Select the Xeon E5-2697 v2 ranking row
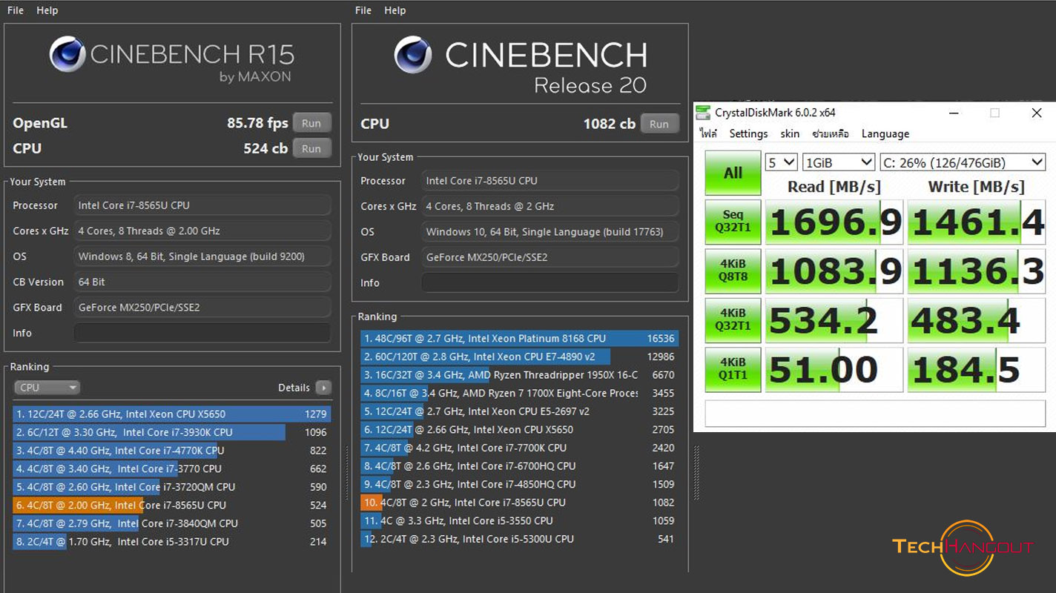1056x593 pixels. pyautogui.click(x=520, y=411)
